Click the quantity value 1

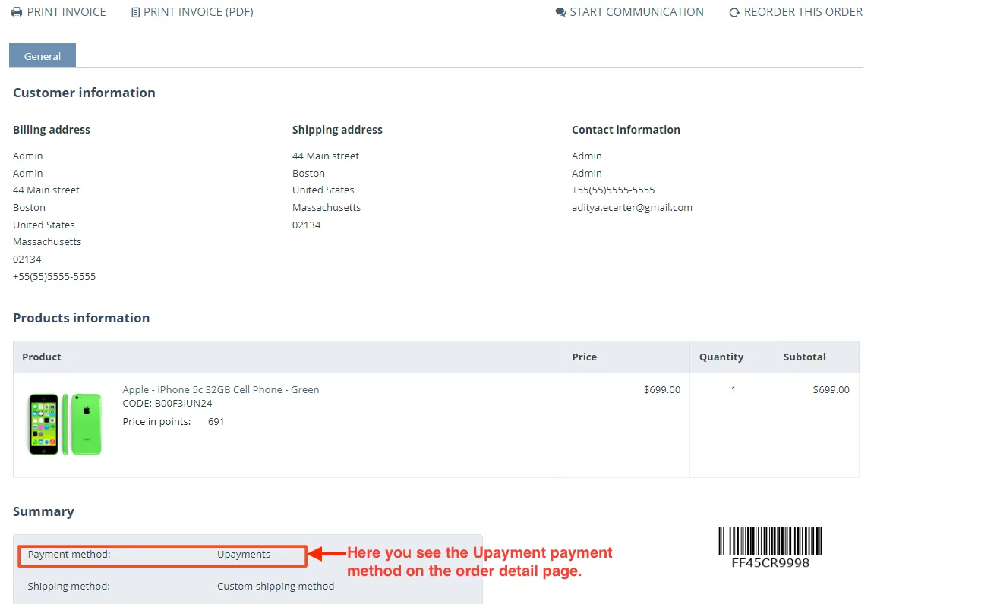point(734,389)
